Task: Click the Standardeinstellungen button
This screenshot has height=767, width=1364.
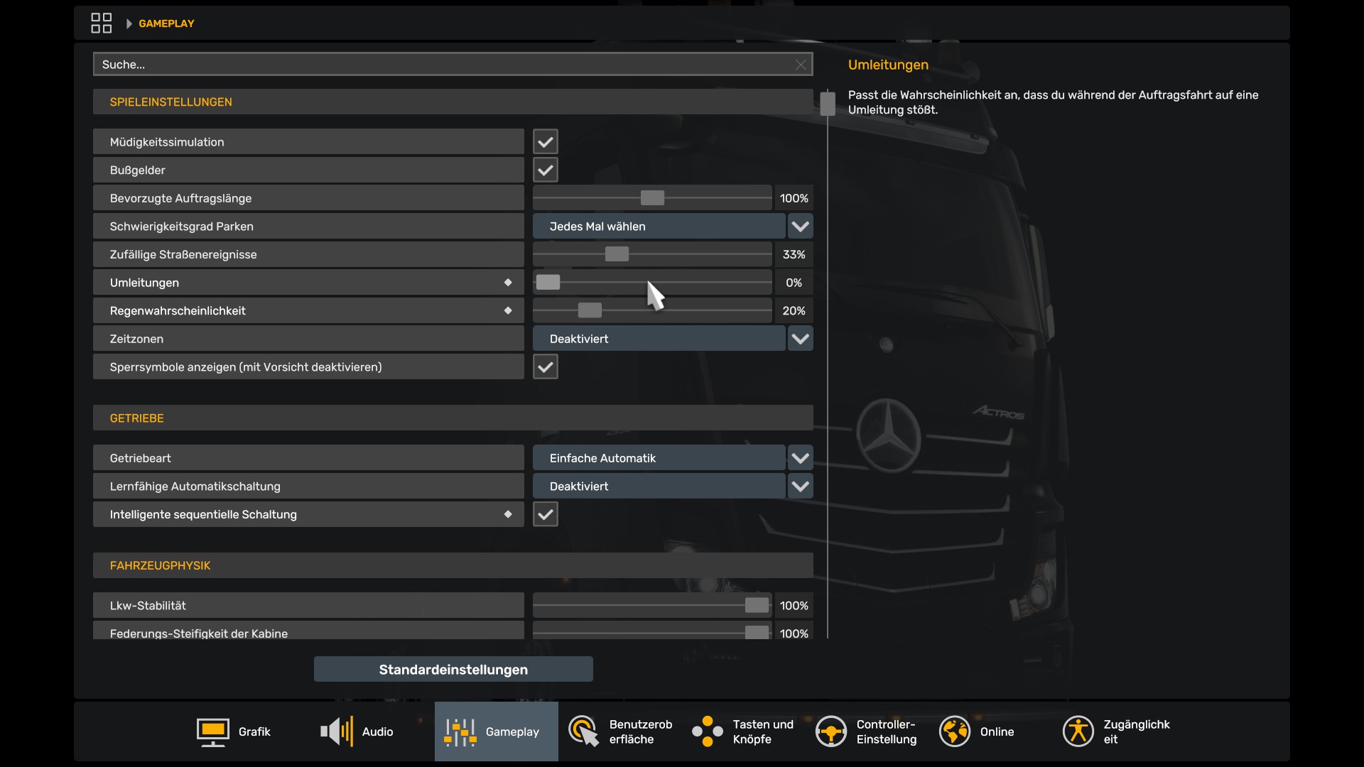Action: [x=453, y=670]
